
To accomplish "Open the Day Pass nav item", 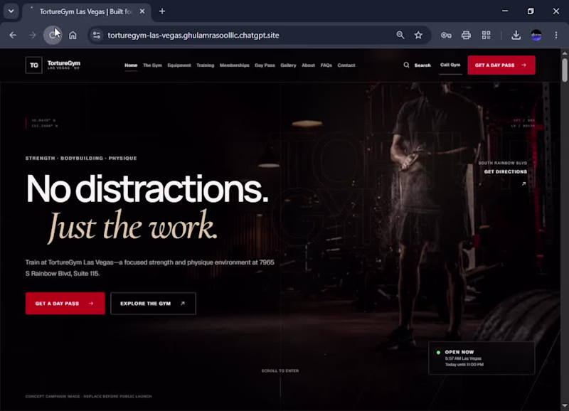I will 265,65.
